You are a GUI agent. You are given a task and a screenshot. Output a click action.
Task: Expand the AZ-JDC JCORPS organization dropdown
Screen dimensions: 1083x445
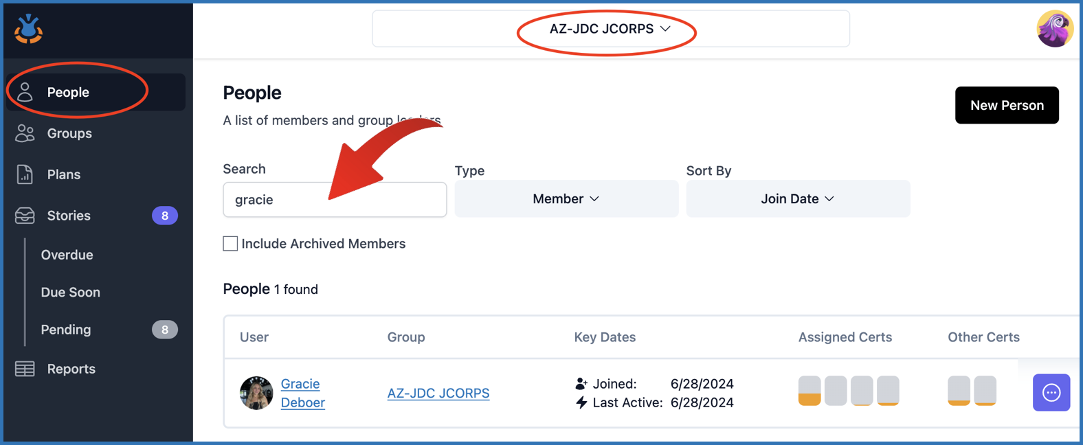coord(610,29)
